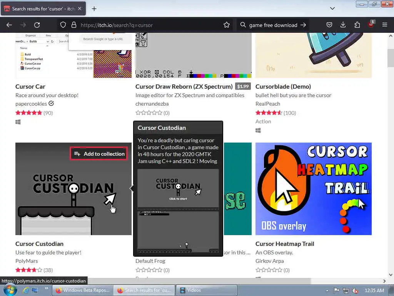Click the muted volume tray icon

[x=355, y=291]
